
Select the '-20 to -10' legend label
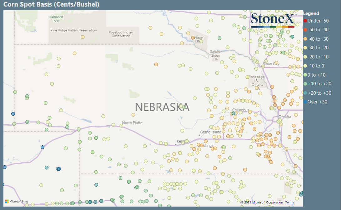[x=318, y=57]
